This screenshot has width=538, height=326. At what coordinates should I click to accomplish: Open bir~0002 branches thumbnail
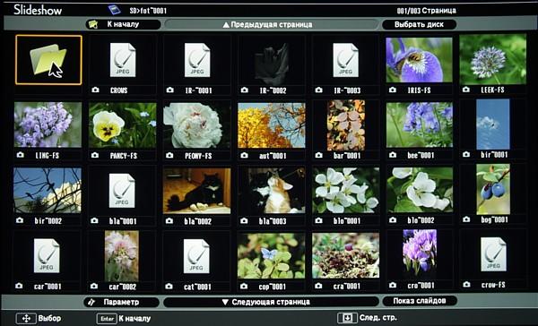[48, 190]
